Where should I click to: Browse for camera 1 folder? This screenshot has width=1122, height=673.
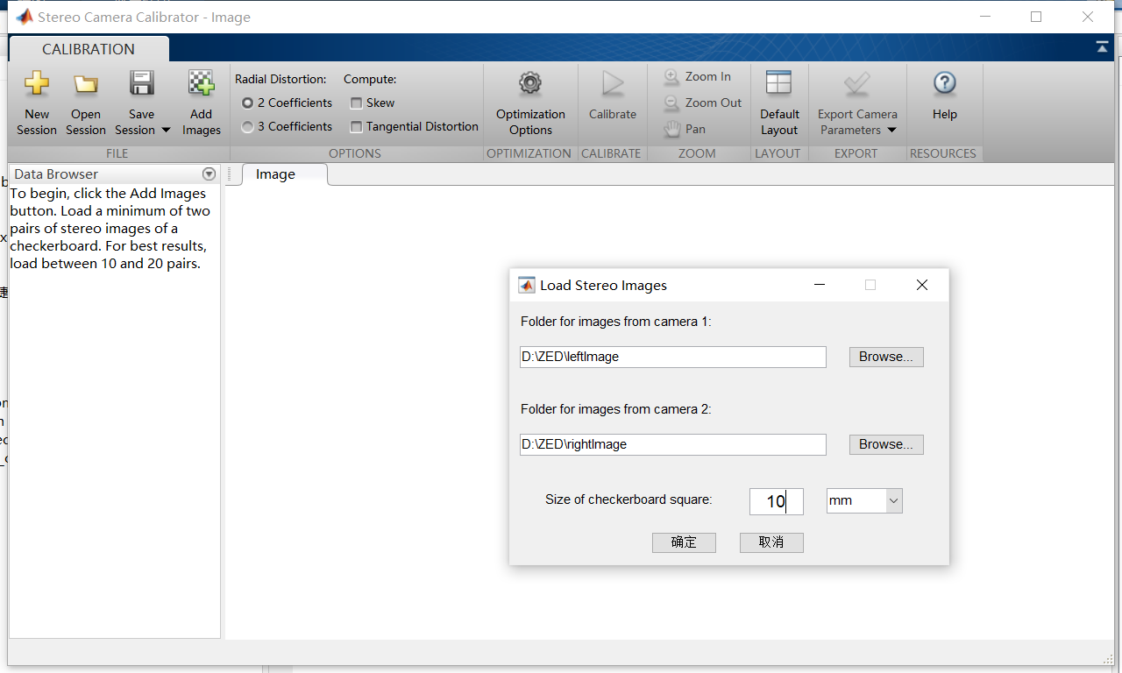click(886, 357)
